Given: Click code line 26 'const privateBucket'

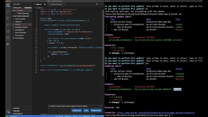Looking at the screenshot, I should [x=68, y=65].
